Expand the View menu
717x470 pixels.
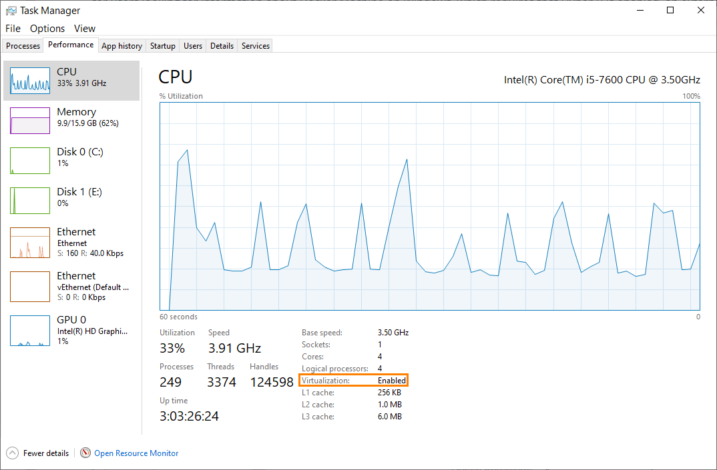[x=85, y=29]
